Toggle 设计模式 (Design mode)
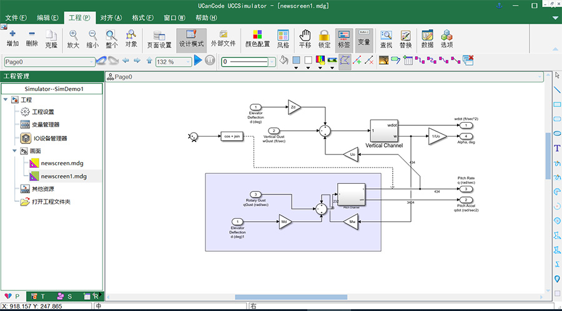Image resolution: width=562 pixels, height=311 pixels. pyautogui.click(x=191, y=39)
